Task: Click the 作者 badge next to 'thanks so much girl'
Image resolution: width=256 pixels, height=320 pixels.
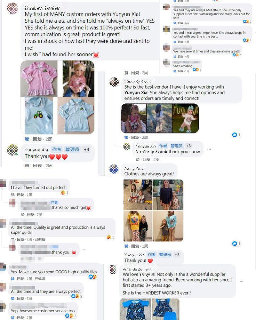Action: [54, 202]
